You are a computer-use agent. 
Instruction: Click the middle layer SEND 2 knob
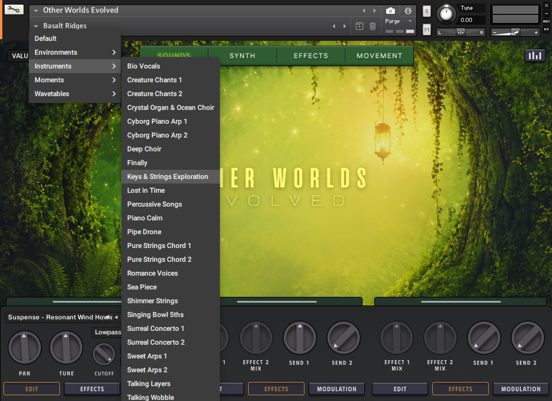(x=344, y=338)
